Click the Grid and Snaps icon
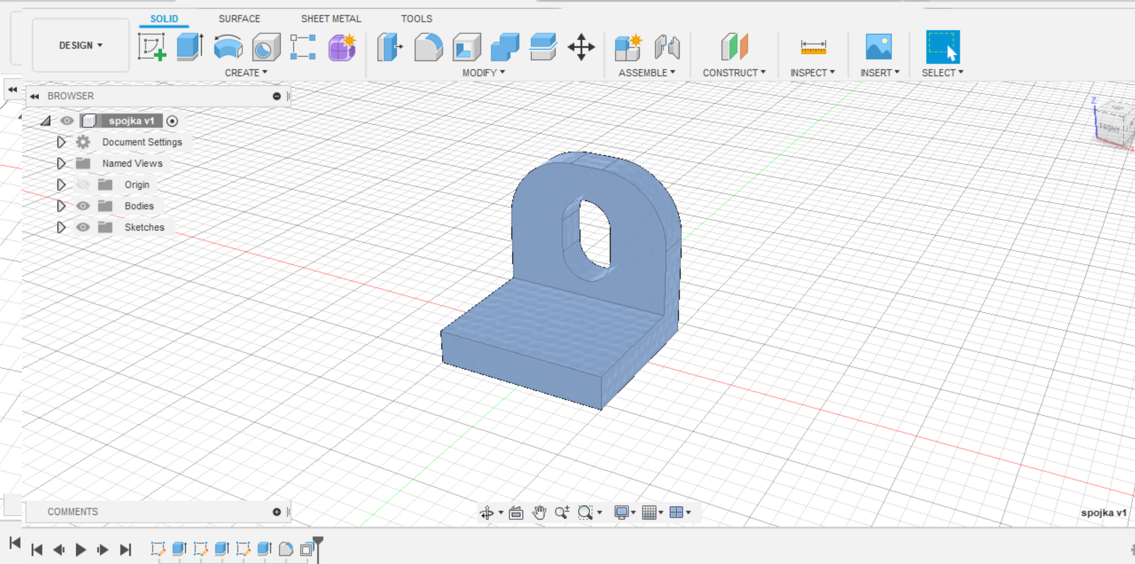Screen dimensions: 1135x564 coord(649,513)
